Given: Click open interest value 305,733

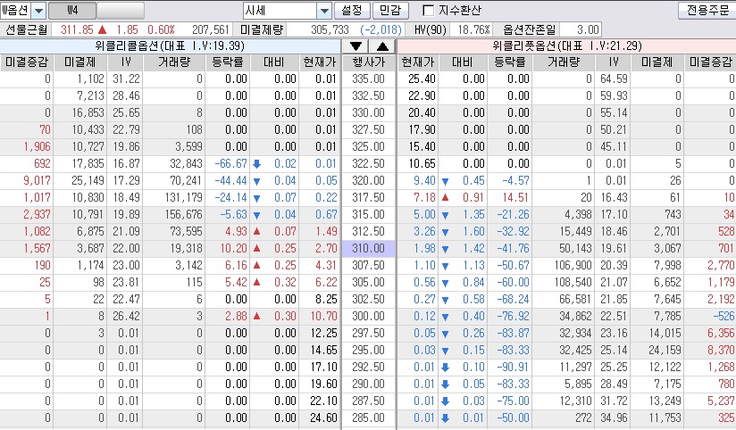Looking at the screenshot, I should (x=330, y=29).
